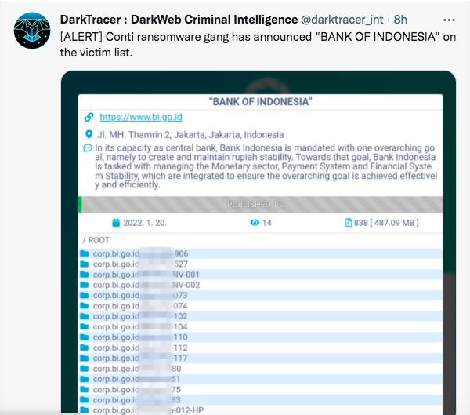
Task: Click the tweet text about Conti ransomware gang
Action: pos(258,45)
